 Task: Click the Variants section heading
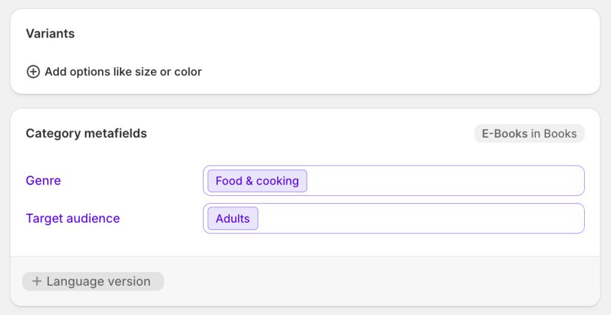50,34
